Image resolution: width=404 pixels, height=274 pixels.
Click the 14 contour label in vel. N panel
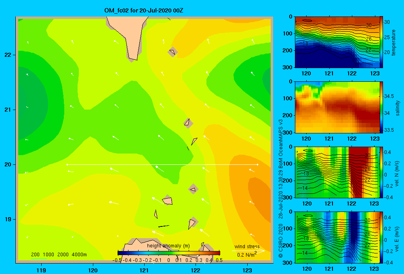tap(305, 188)
